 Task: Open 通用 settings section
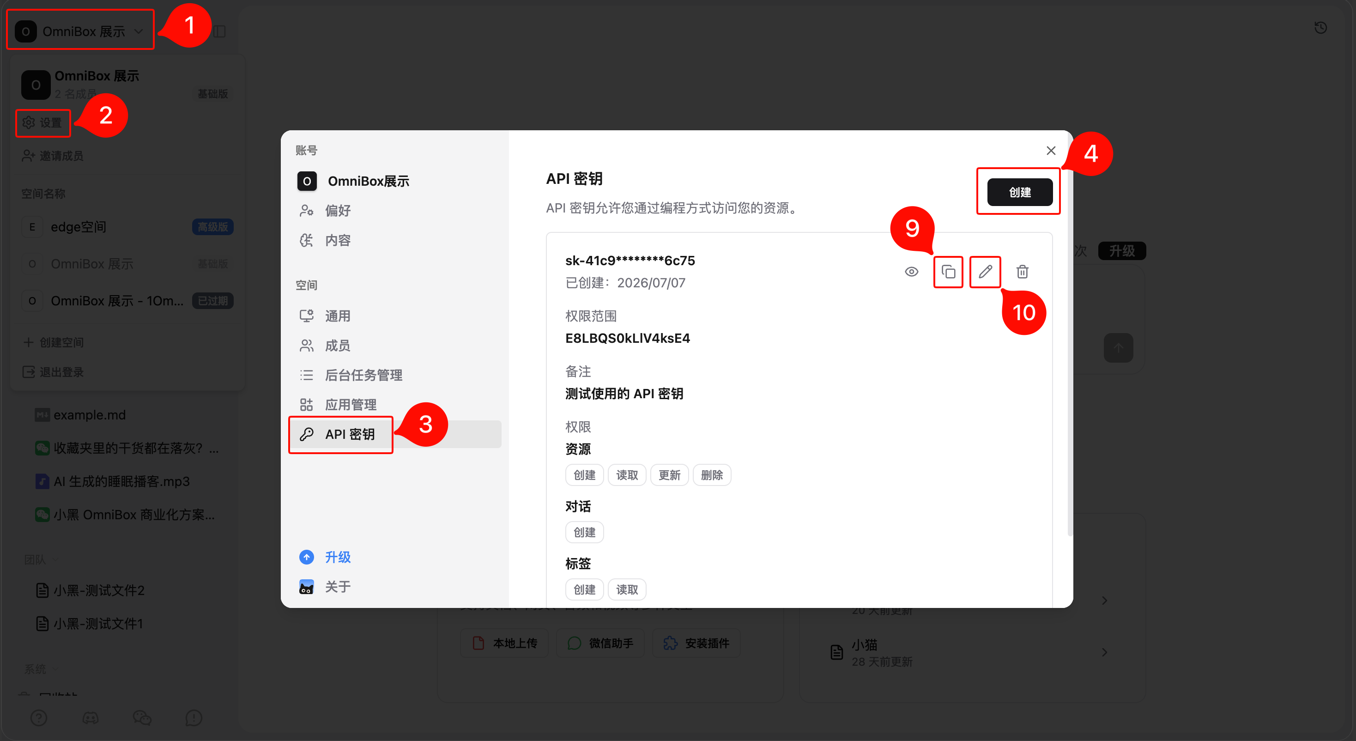pyautogui.click(x=395, y=316)
